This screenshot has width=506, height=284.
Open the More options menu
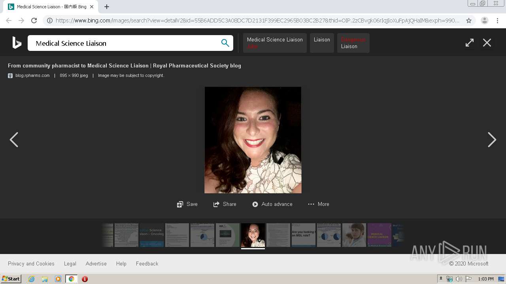click(x=319, y=204)
